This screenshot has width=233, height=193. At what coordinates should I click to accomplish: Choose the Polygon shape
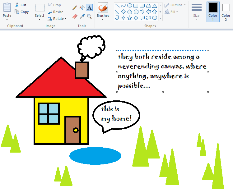tap(148, 6)
